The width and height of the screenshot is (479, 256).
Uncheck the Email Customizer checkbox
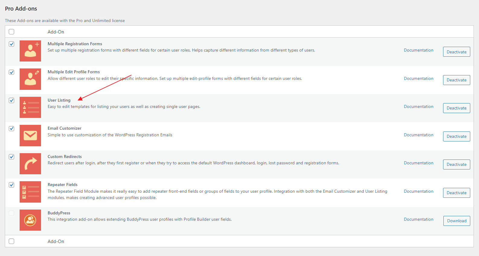tap(11, 128)
